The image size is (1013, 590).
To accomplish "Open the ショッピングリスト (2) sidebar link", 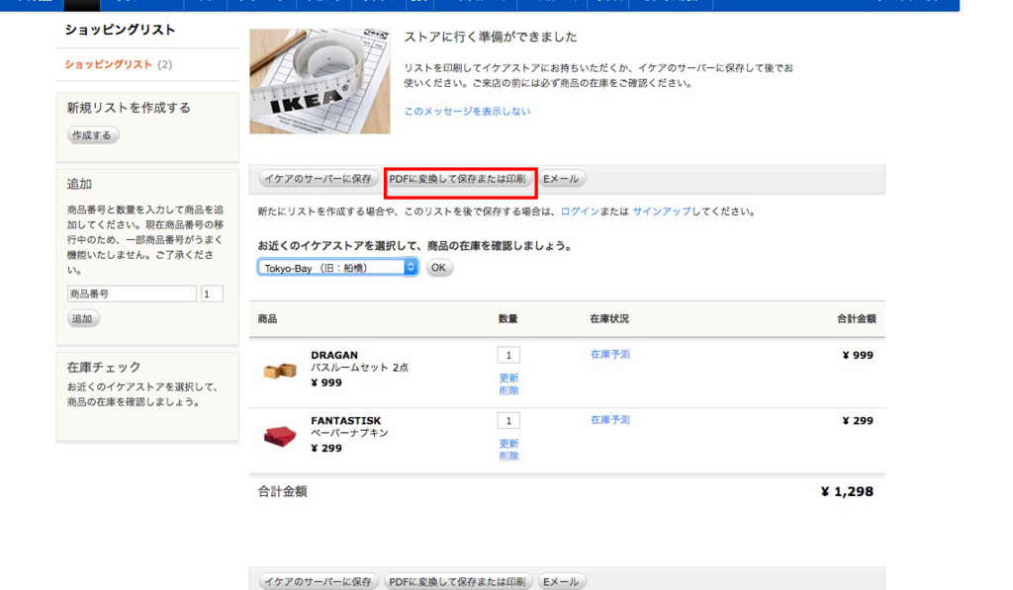I will click(x=119, y=64).
